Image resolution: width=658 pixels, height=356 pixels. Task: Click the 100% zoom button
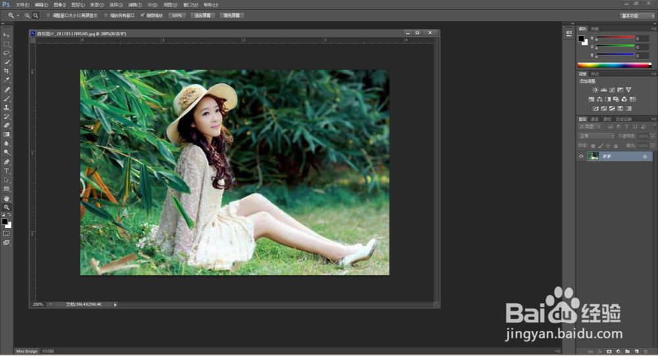pyautogui.click(x=177, y=16)
